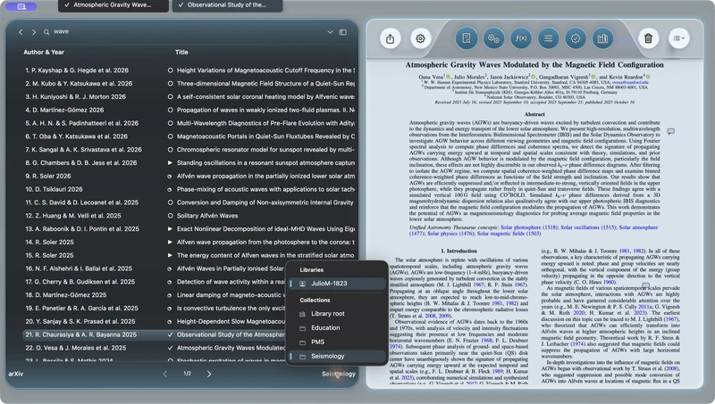Go back using the left chevron beside search
The image size is (715, 404).
click(21, 32)
